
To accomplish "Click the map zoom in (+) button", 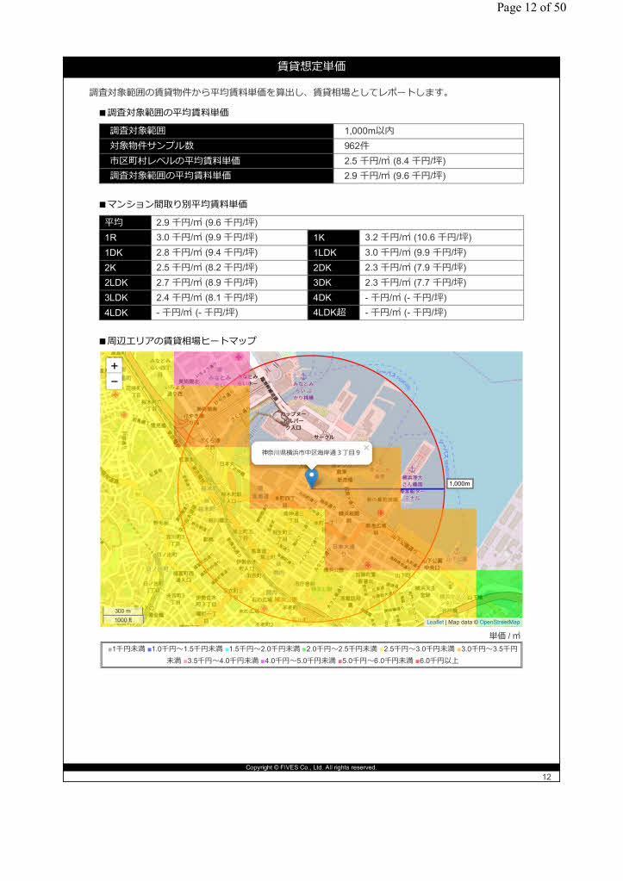I will point(115,366).
